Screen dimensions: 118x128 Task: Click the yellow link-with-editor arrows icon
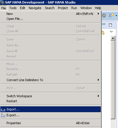[x=103, y=33]
